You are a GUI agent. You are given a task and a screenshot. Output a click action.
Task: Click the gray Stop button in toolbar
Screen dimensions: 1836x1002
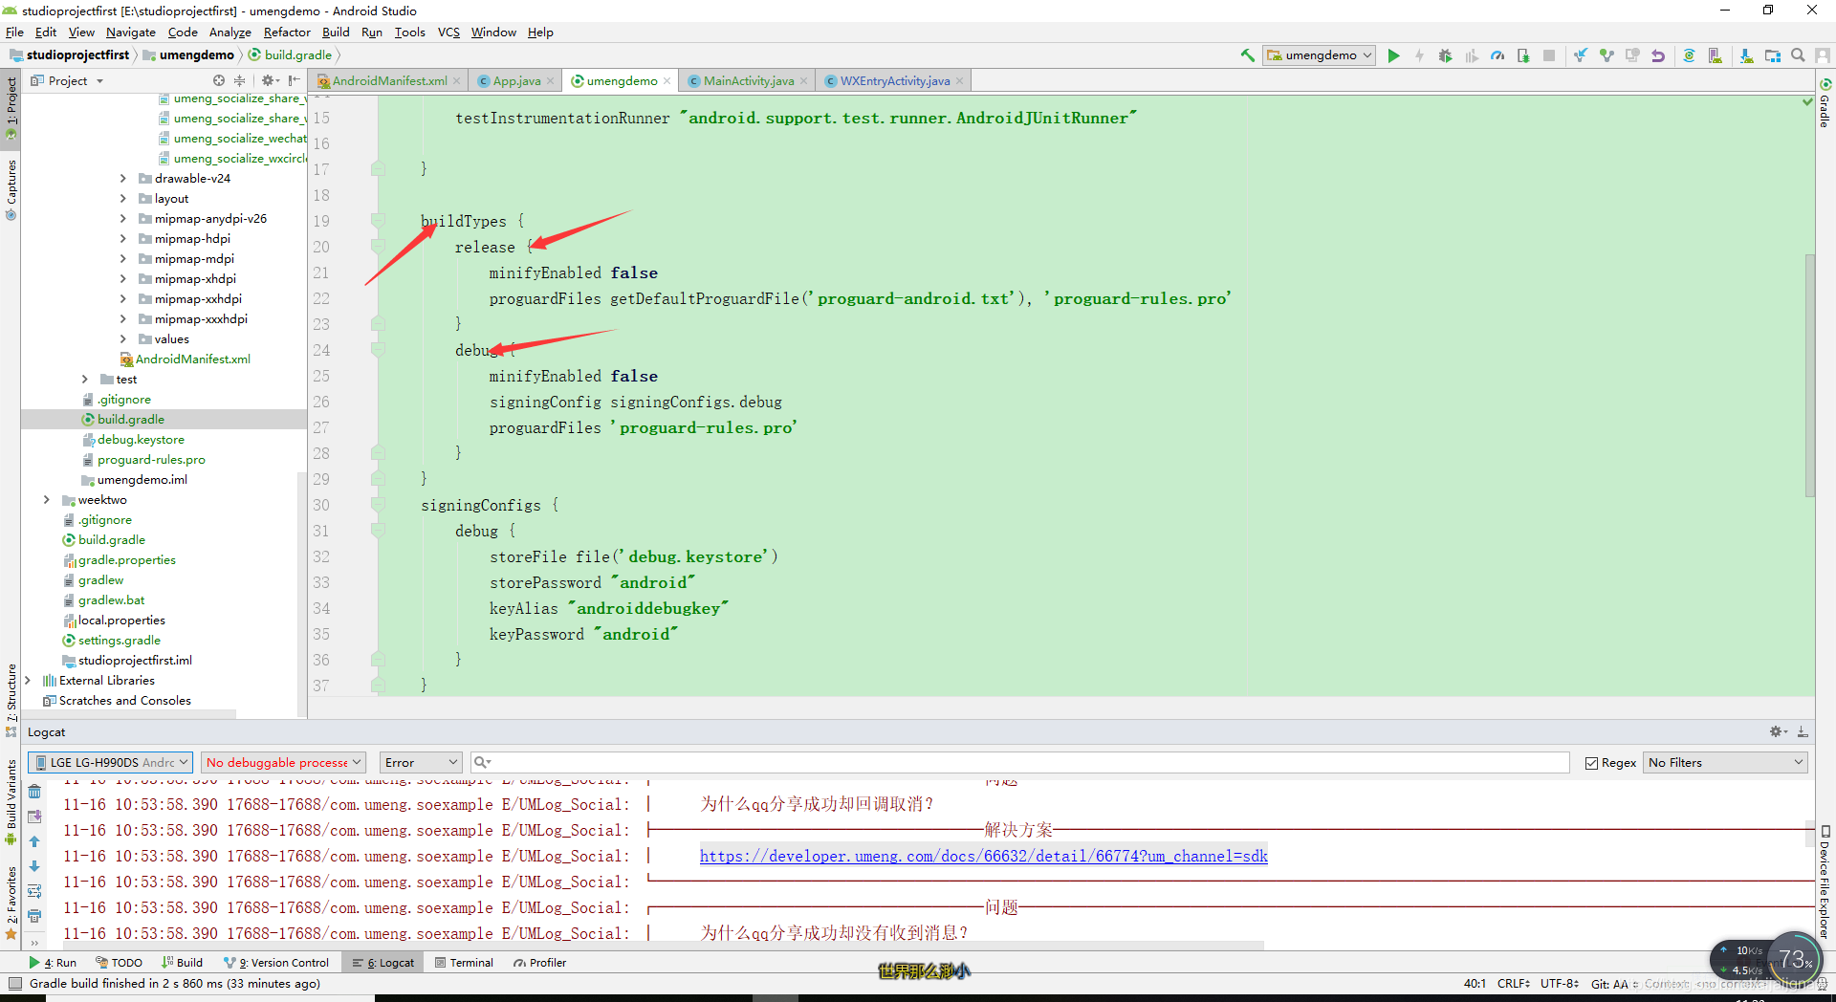(x=1549, y=55)
